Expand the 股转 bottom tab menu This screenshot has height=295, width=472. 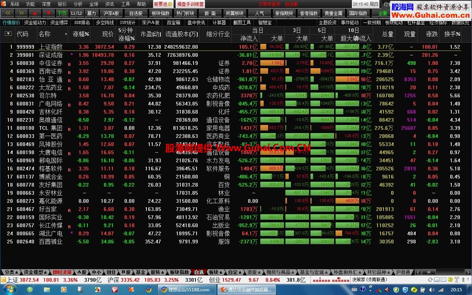[x=157, y=272]
